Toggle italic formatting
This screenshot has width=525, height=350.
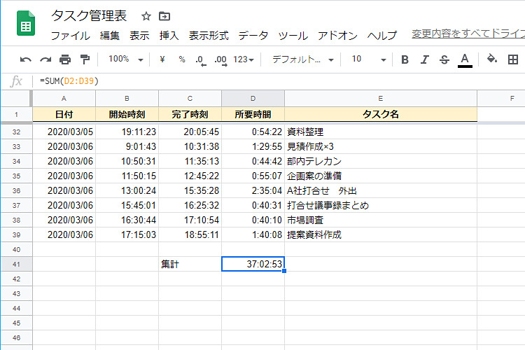tap(425, 59)
